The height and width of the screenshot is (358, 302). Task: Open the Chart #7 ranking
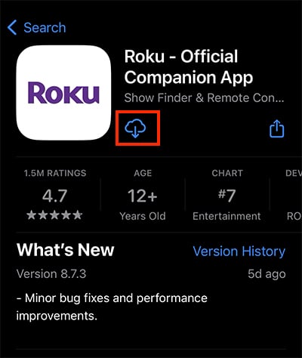click(227, 196)
